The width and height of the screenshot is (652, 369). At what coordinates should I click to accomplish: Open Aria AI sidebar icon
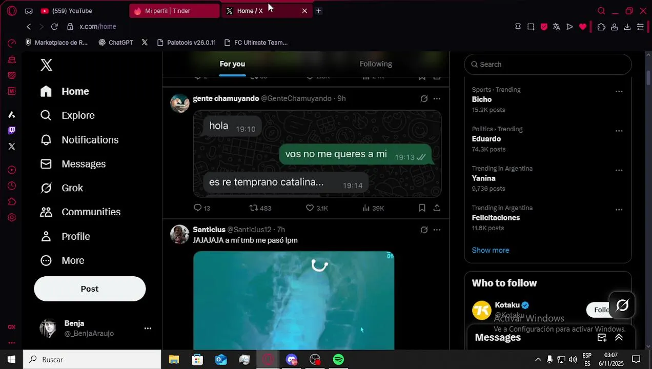(12, 115)
